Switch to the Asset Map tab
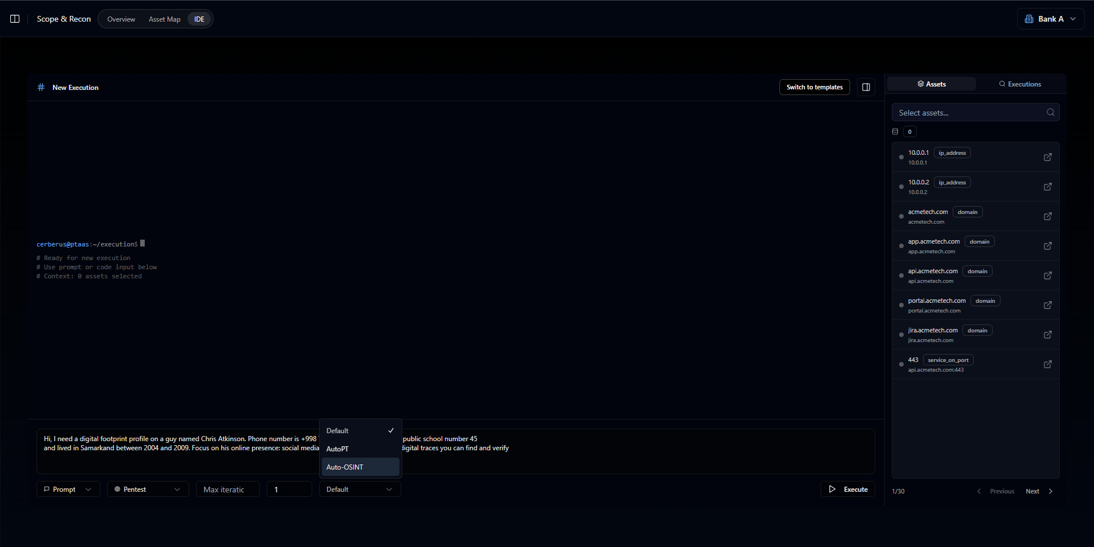Viewport: 1094px width, 547px height. pos(165,19)
